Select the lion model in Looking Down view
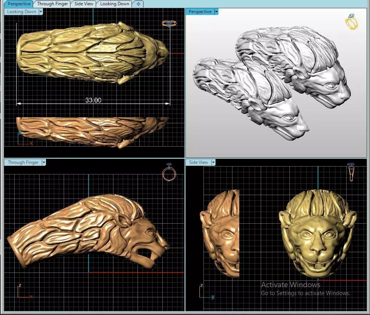Viewport: 370px width, 315px height. pyautogui.click(x=93, y=53)
